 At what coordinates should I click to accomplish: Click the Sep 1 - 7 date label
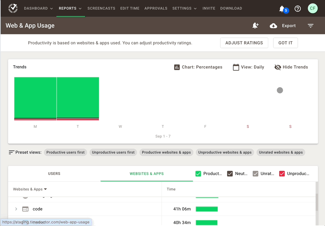tap(163, 136)
